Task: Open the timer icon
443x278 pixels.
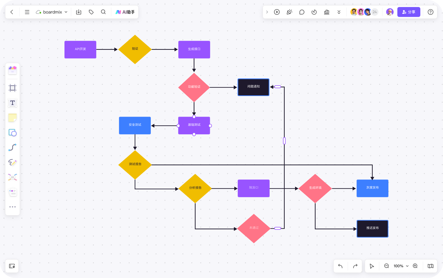Action: tap(314, 12)
